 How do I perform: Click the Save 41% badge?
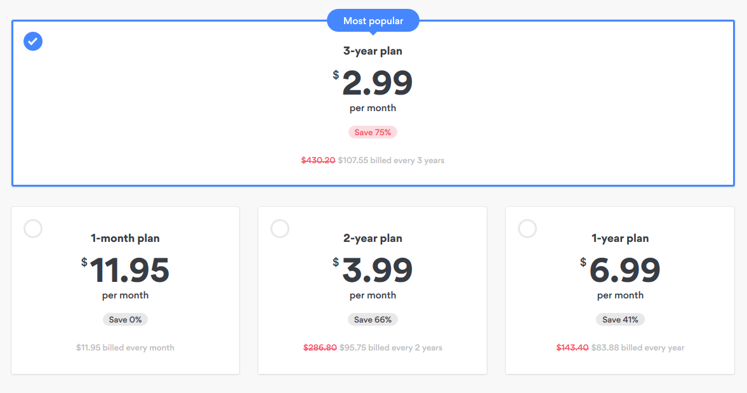click(620, 319)
